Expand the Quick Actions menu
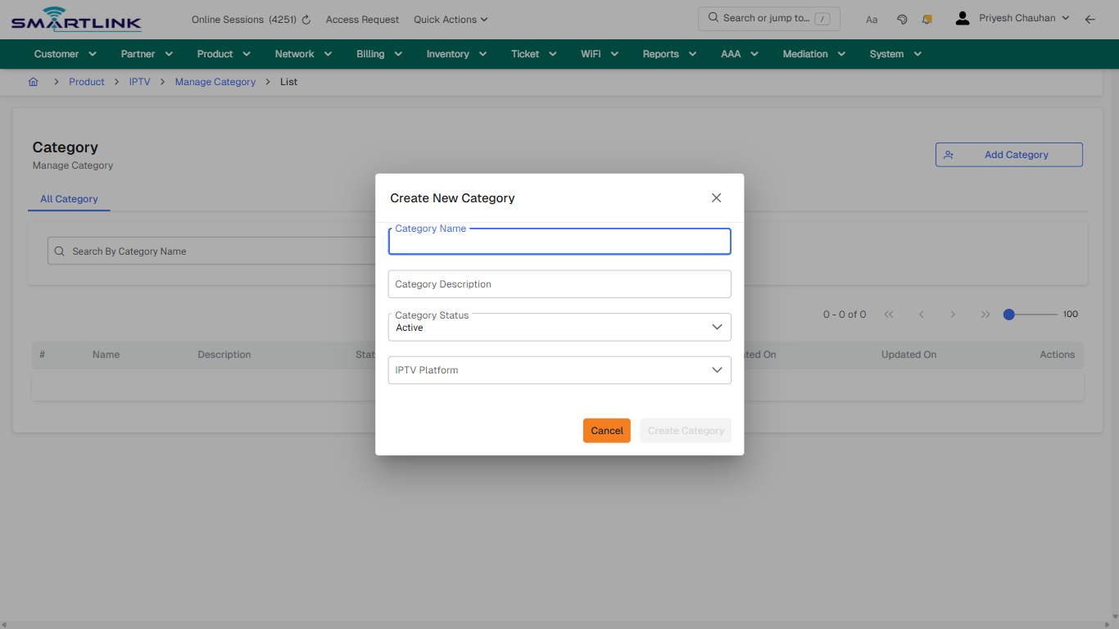Image resolution: width=1119 pixels, height=629 pixels. (451, 19)
